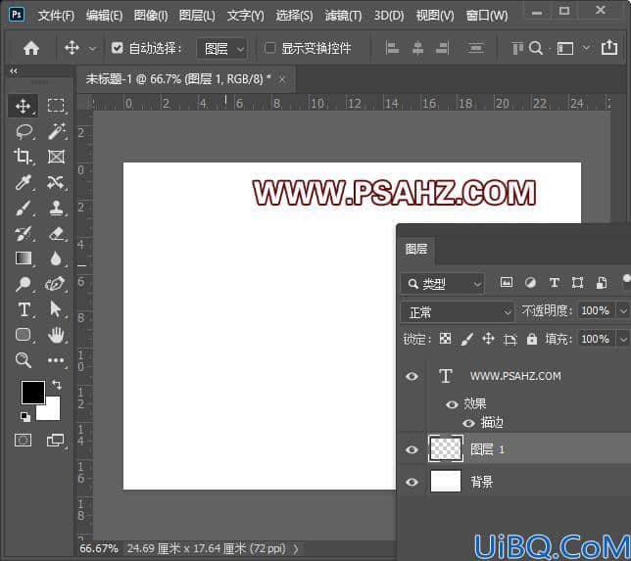
Task: Select the Magic Wand tool
Action: pyautogui.click(x=57, y=131)
